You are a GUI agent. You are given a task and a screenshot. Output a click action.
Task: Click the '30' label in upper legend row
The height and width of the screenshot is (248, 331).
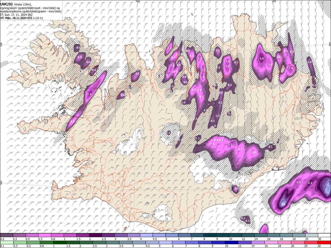coord(320,239)
